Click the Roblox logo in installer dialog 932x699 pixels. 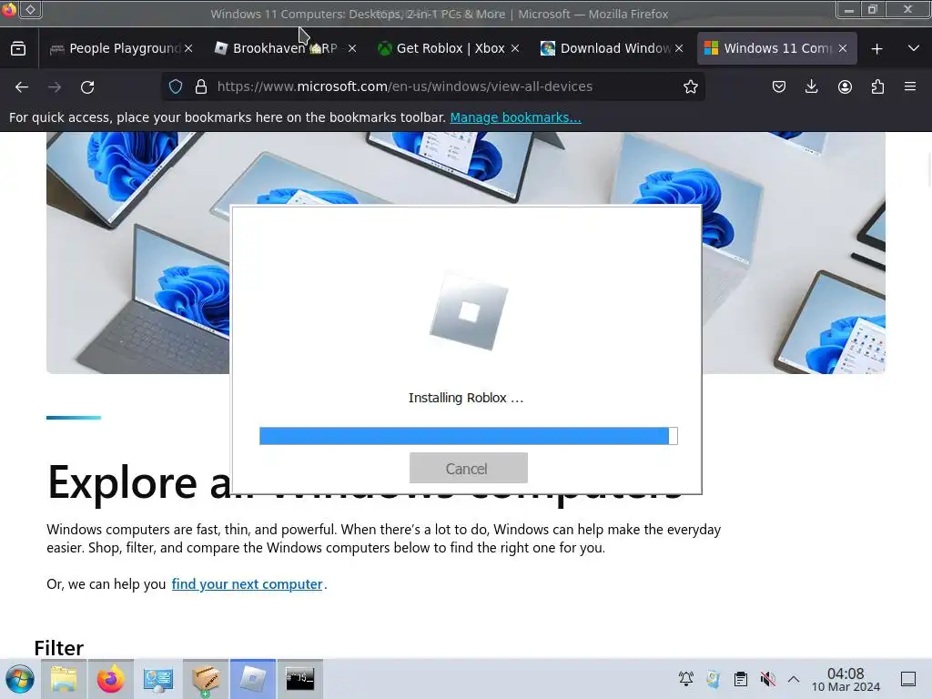(x=469, y=311)
